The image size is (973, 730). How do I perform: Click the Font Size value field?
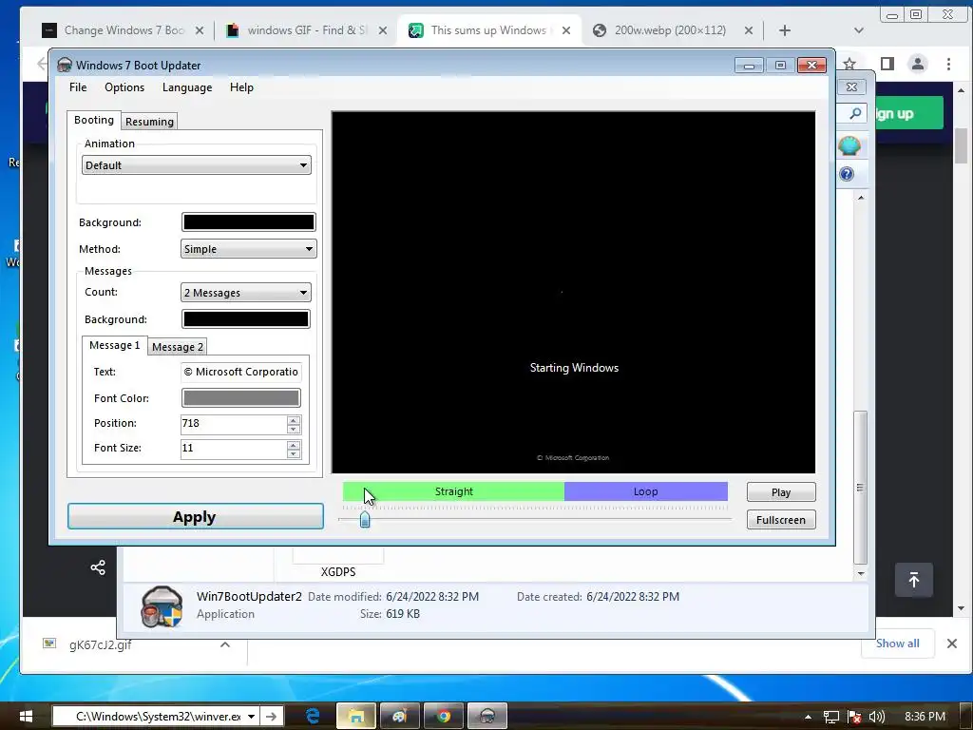tap(234, 449)
